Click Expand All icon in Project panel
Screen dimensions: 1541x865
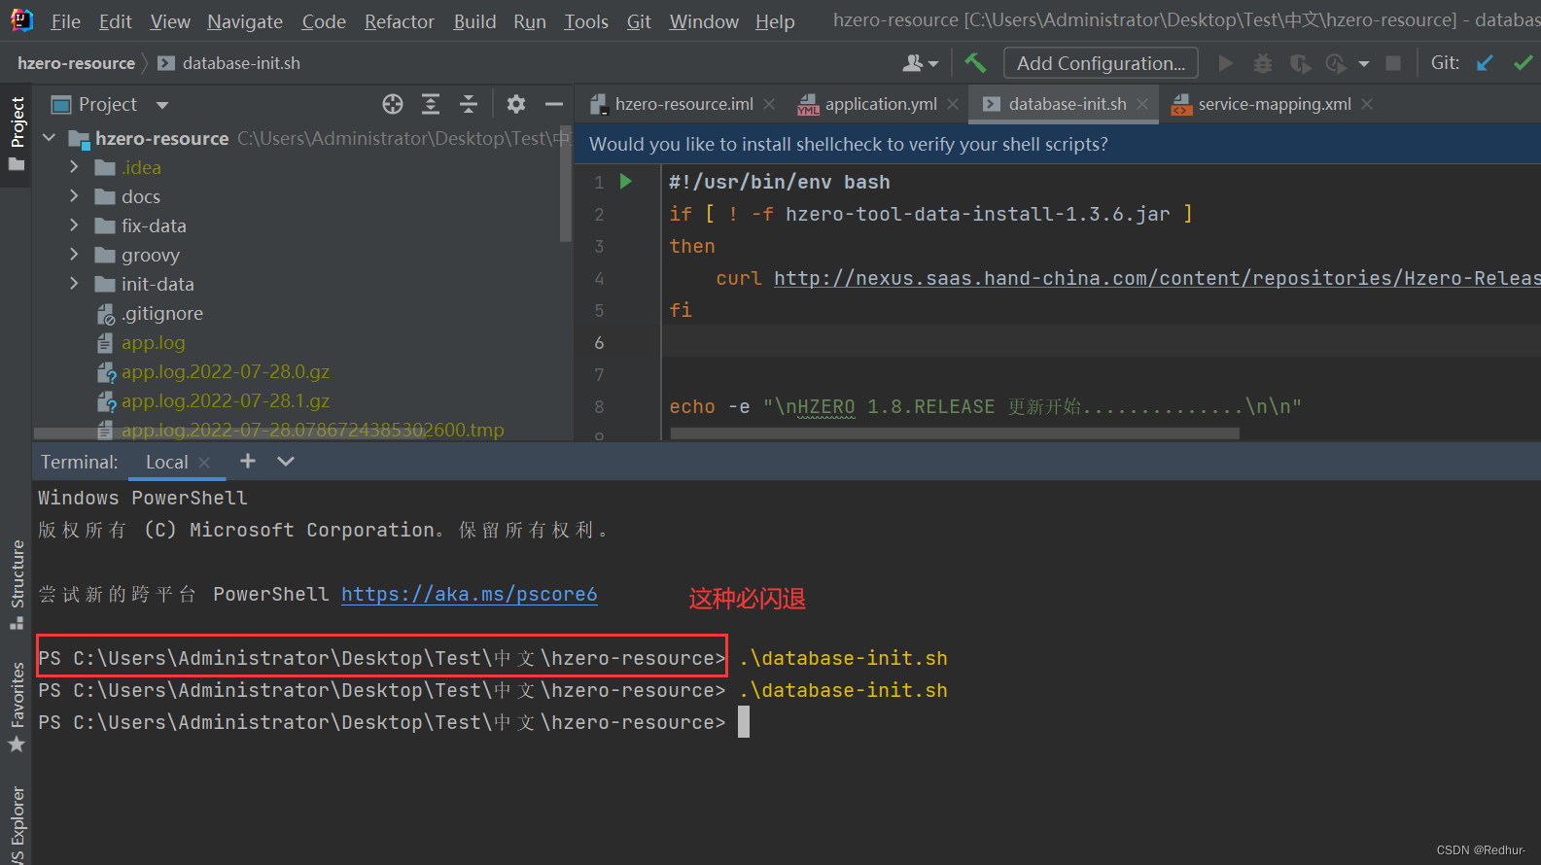click(431, 104)
